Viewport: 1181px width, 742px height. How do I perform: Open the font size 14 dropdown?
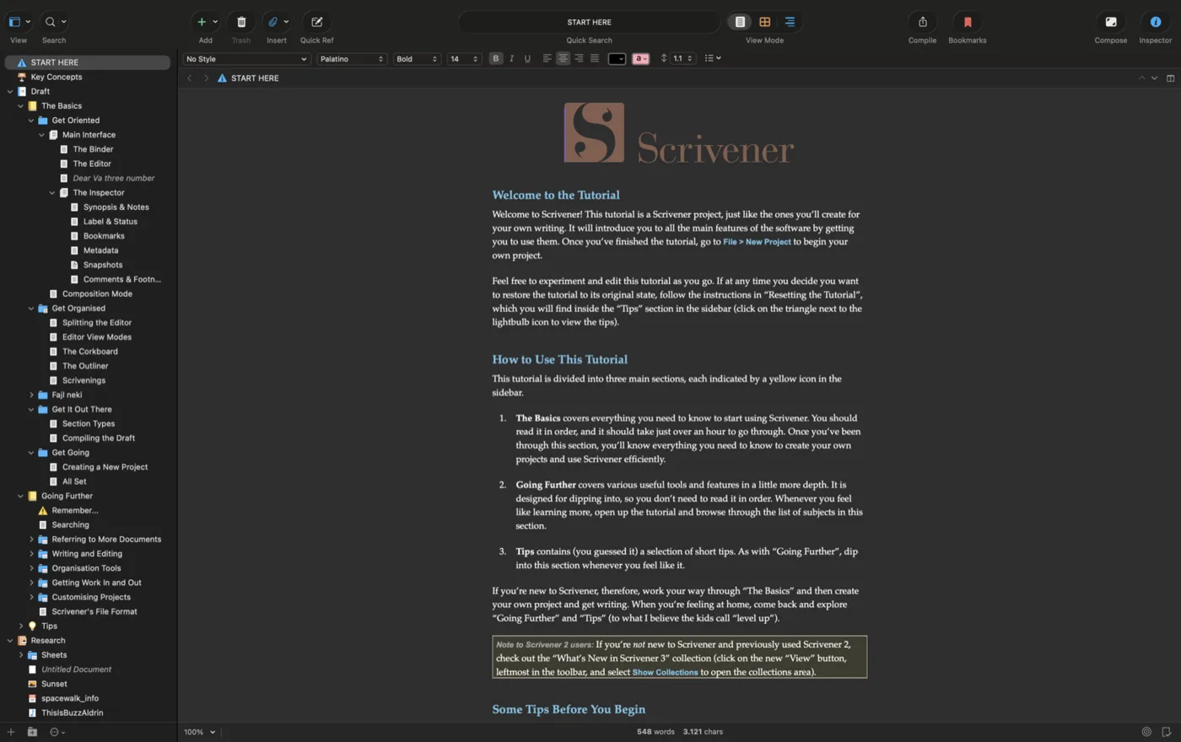(464, 59)
